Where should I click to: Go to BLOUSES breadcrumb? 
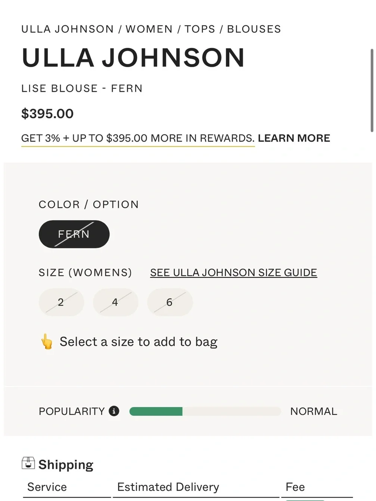[254, 29]
